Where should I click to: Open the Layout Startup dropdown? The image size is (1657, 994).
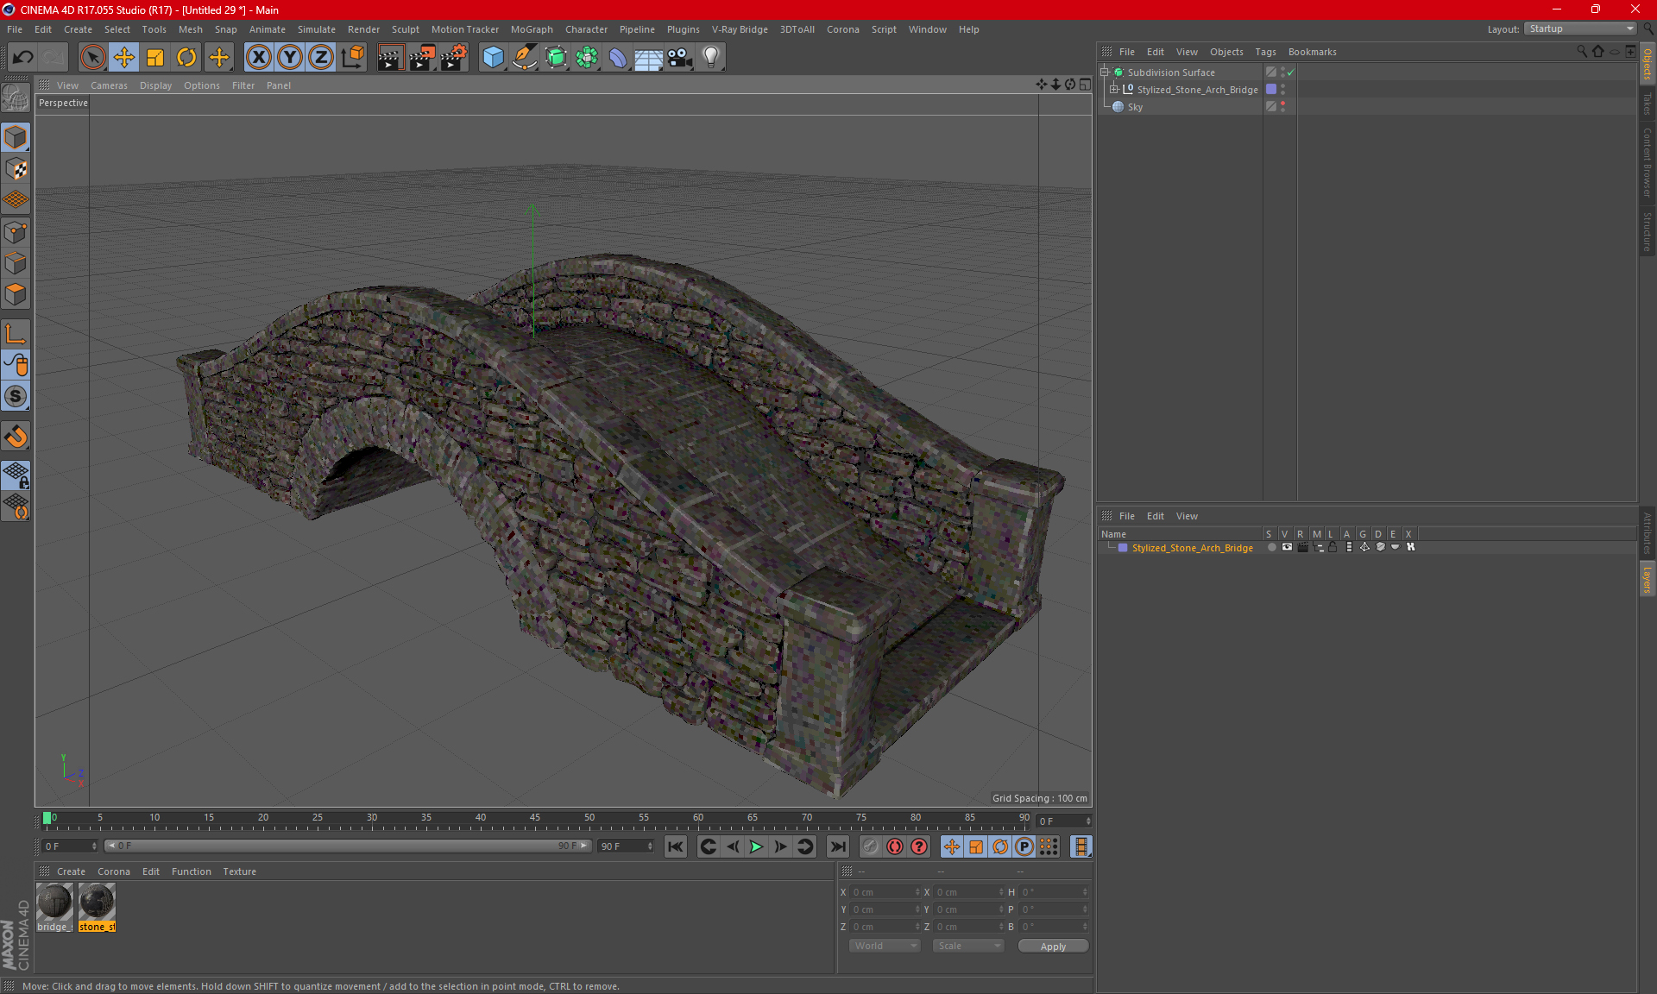coord(1581,28)
